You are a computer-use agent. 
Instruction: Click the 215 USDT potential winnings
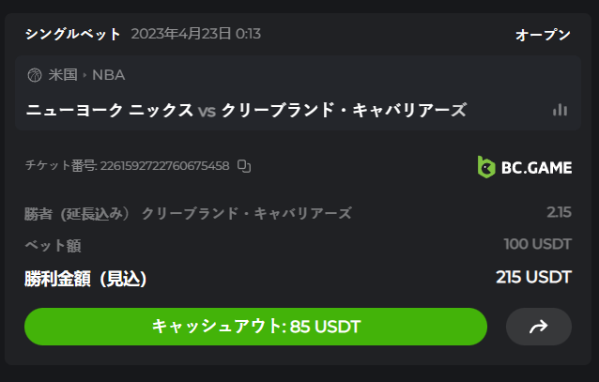(x=533, y=277)
